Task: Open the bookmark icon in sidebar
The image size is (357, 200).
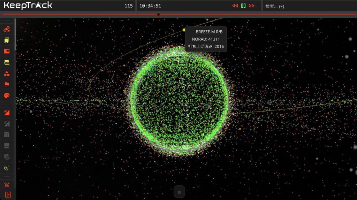Action: point(7,40)
